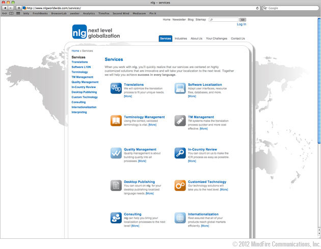Click the add bookmark plus button

(x=19, y=8)
